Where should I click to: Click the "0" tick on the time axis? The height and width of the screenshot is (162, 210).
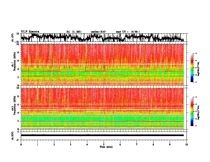(x=21, y=145)
